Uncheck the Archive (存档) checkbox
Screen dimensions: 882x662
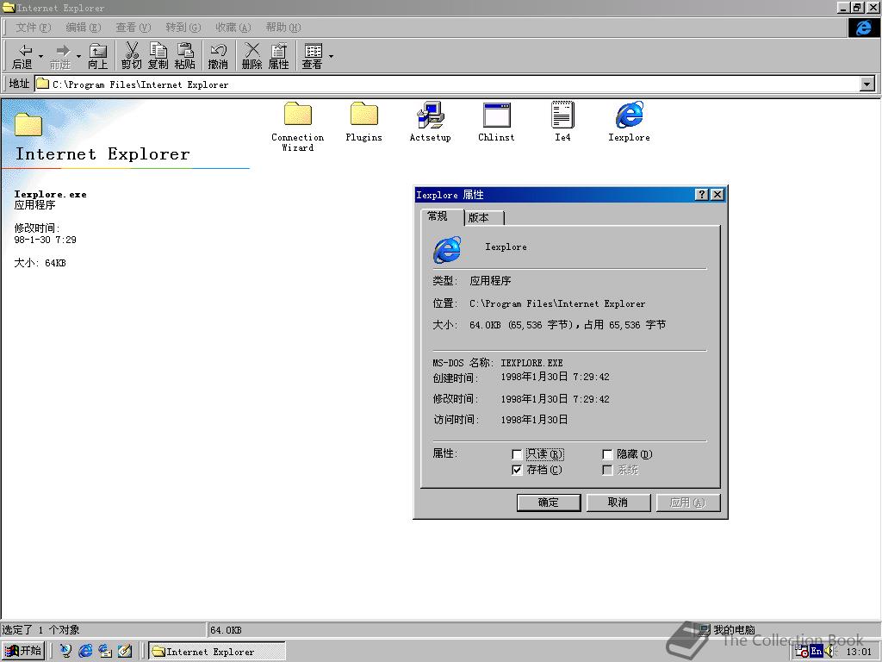pos(517,470)
